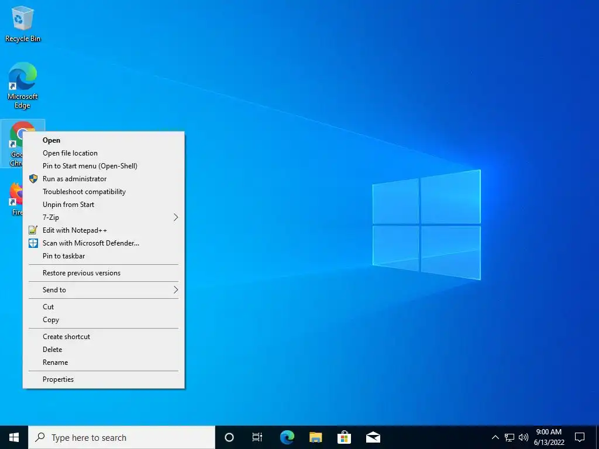Viewport: 599px width, 449px height.
Task: Choose Cut from the context menu
Action: tap(104, 307)
